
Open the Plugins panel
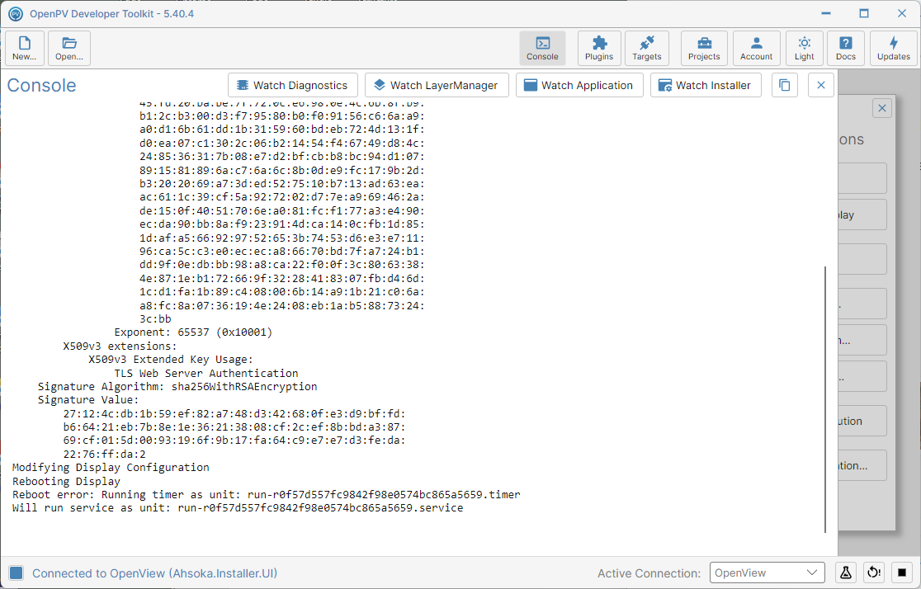click(599, 48)
